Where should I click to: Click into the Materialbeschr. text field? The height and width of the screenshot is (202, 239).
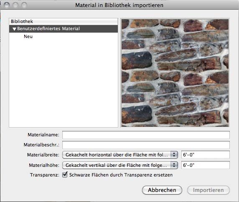[x=146, y=145]
